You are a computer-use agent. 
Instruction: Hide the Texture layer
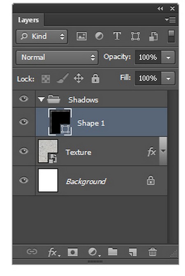pos(24,151)
